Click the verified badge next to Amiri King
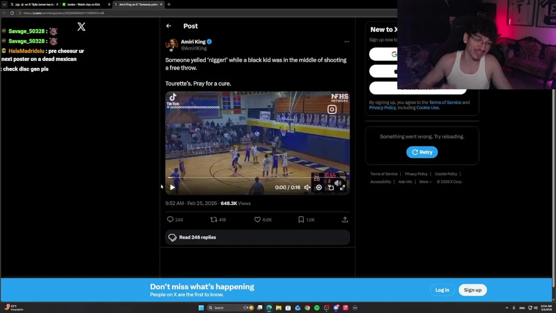 point(209,42)
